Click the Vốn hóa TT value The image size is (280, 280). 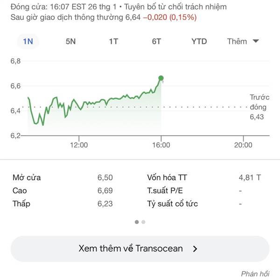point(250,177)
